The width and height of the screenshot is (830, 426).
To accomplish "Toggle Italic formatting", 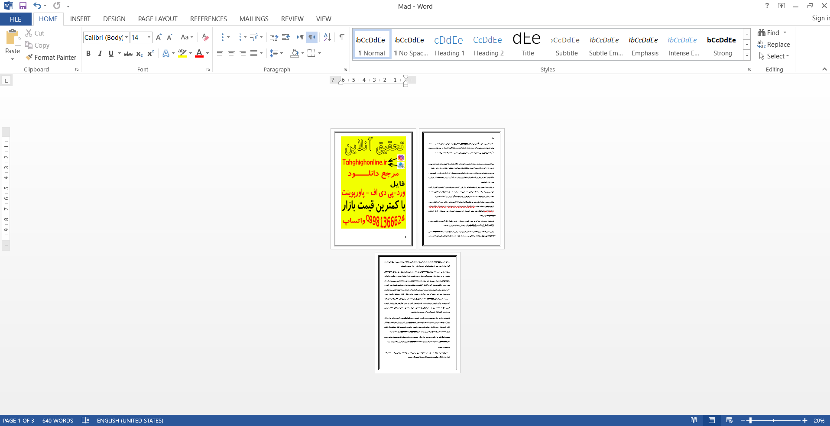I will (x=100, y=53).
